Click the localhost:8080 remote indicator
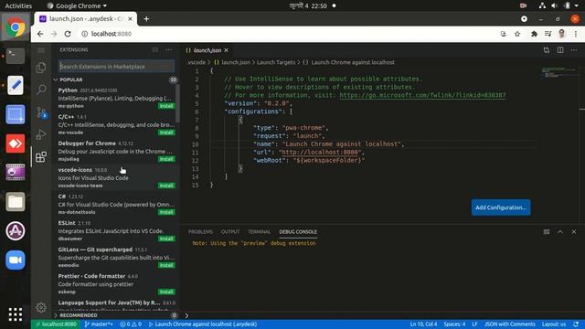The height and width of the screenshot is (329, 585). [57, 324]
